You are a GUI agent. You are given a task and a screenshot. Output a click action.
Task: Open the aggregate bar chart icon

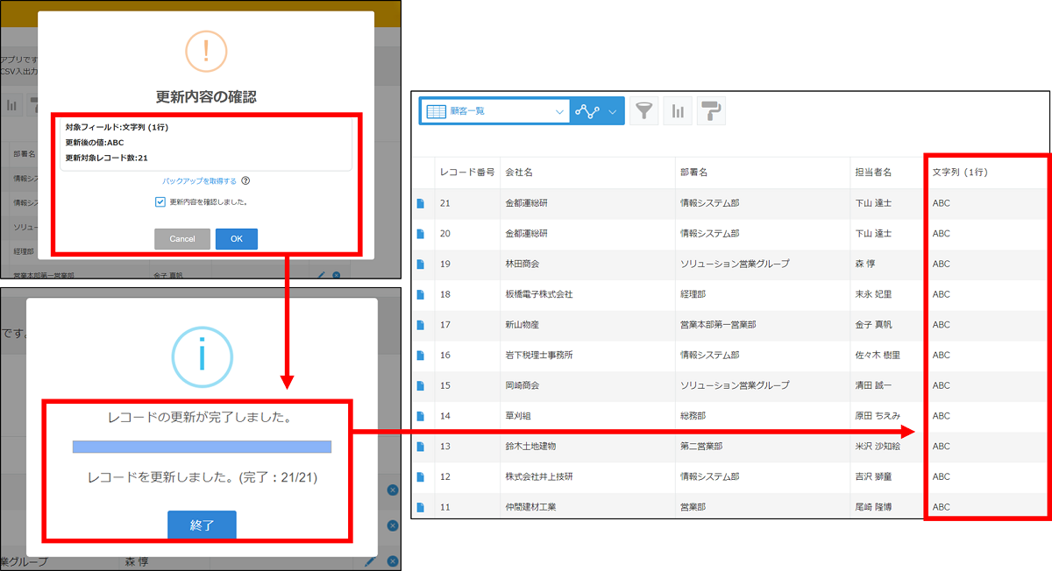pos(676,111)
